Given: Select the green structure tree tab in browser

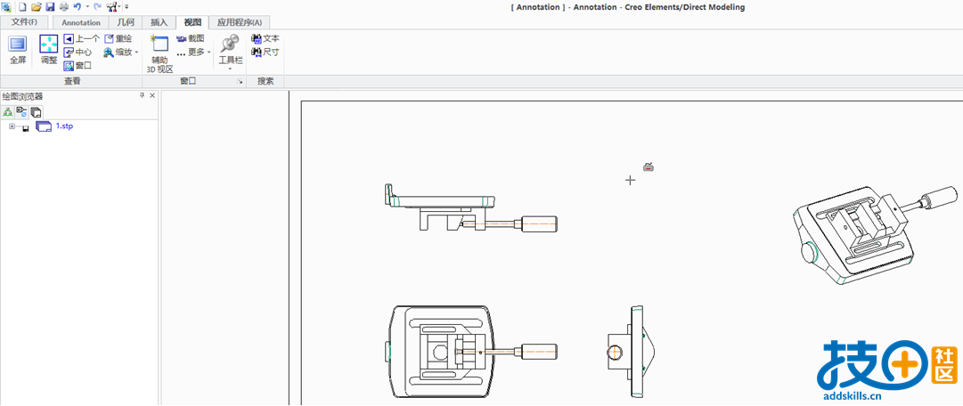Looking at the screenshot, I should click(x=8, y=112).
